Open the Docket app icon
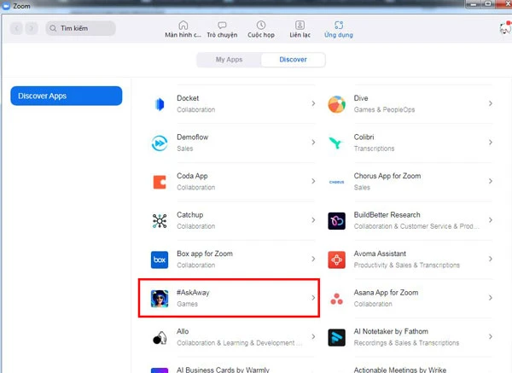Image resolution: width=512 pixels, height=373 pixels. pos(160,104)
